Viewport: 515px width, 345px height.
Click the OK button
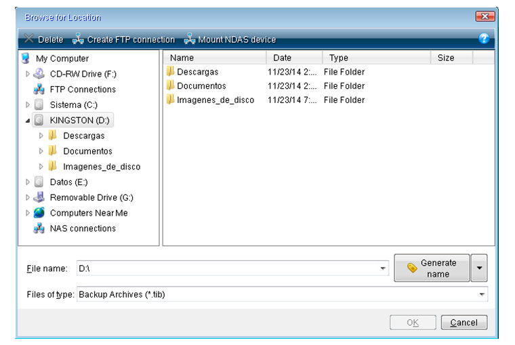pyautogui.click(x=413, y=323)
